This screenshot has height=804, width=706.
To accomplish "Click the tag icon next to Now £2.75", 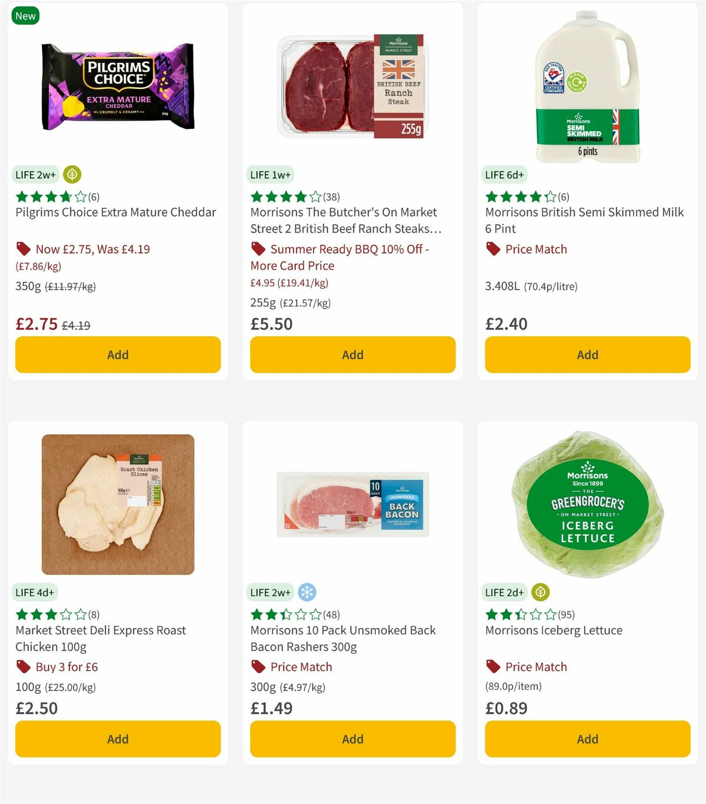I will (23, 249).
